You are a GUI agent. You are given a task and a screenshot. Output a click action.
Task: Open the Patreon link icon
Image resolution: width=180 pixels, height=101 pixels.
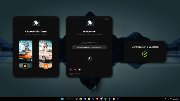click(x=80, y=69)
